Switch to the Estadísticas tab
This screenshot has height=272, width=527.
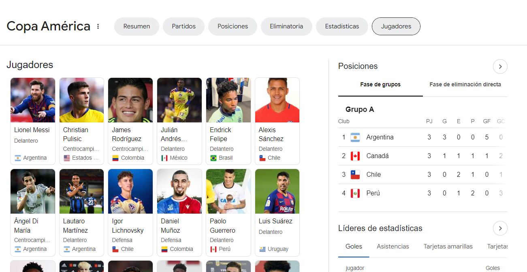click(x=342, y=26)
